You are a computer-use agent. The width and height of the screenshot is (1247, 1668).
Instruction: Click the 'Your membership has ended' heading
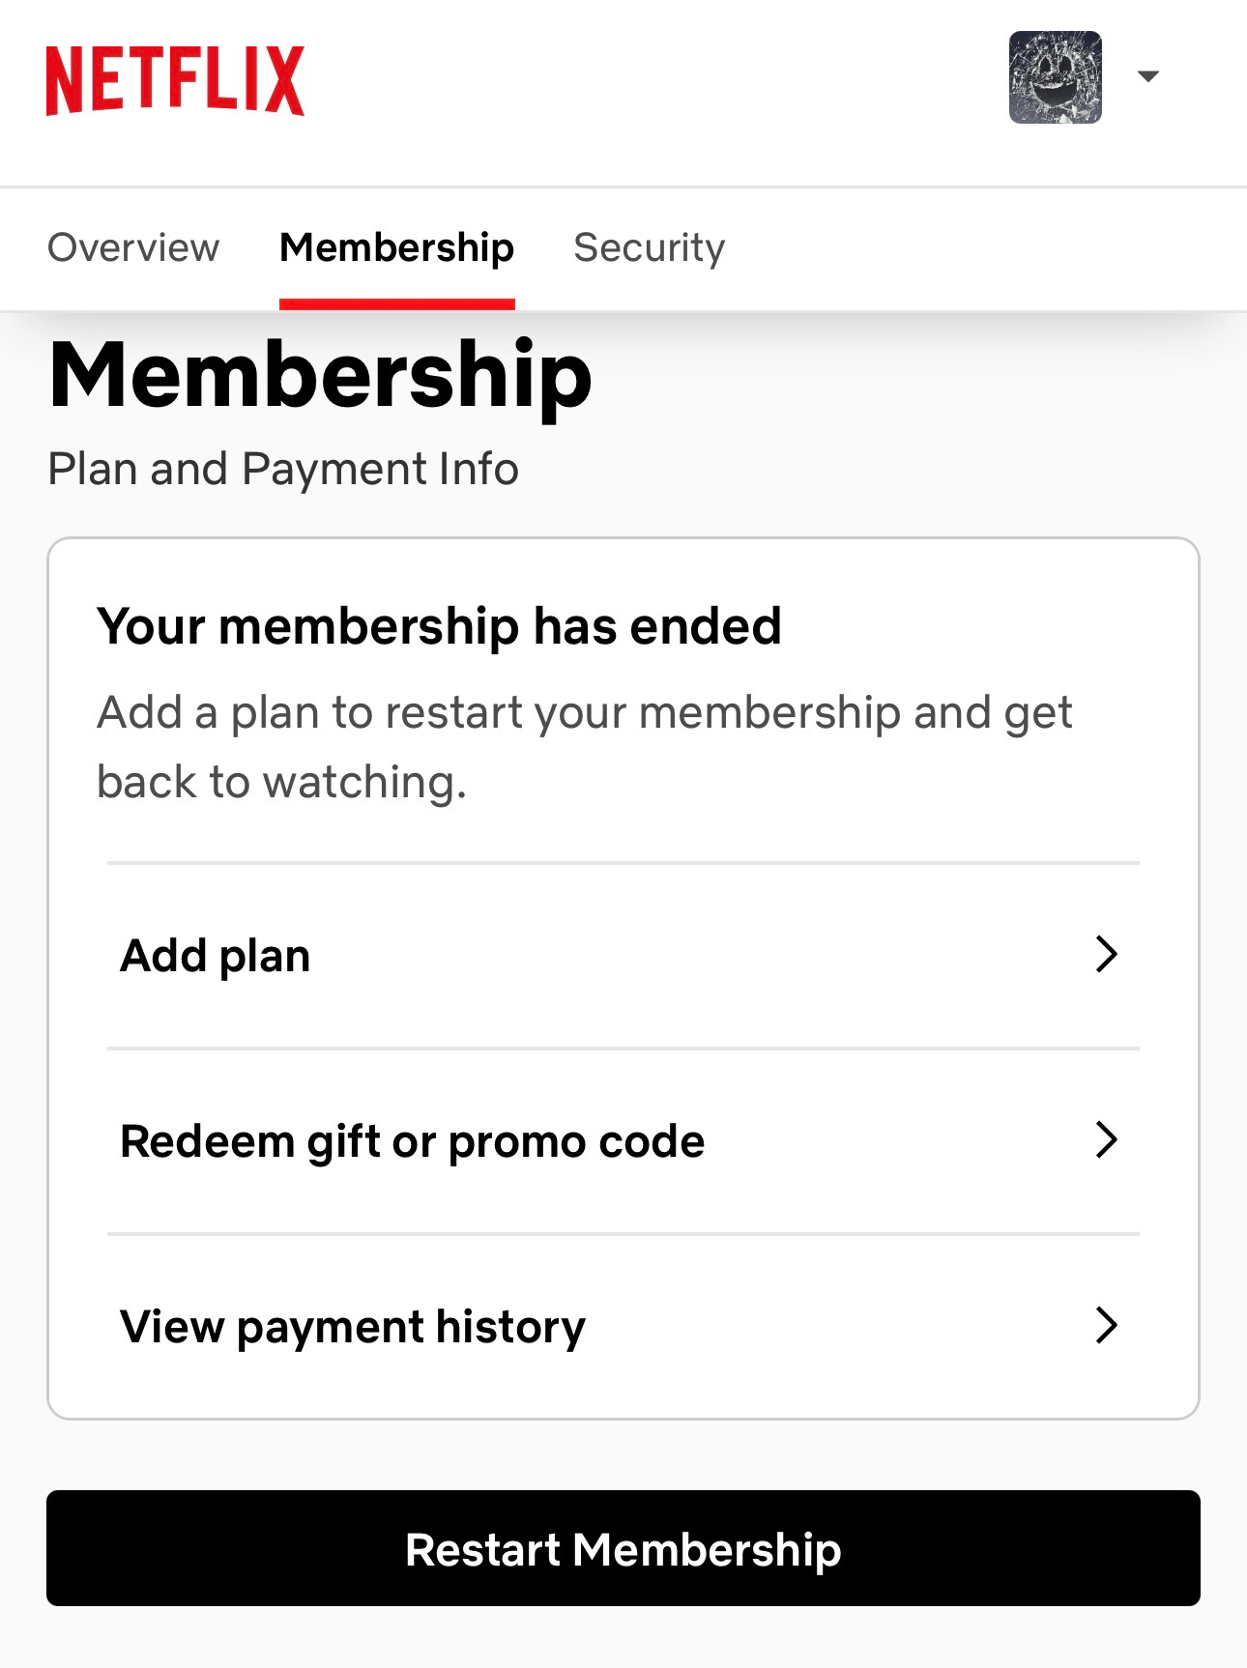point(439,626)
